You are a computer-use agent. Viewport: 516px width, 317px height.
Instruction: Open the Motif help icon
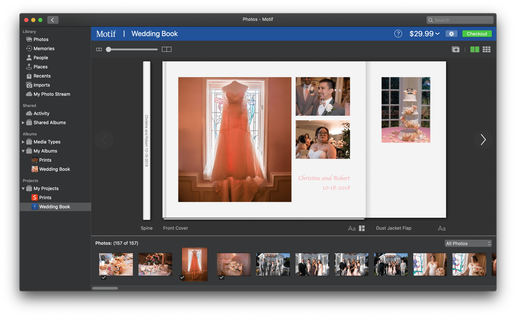(398, 34)
